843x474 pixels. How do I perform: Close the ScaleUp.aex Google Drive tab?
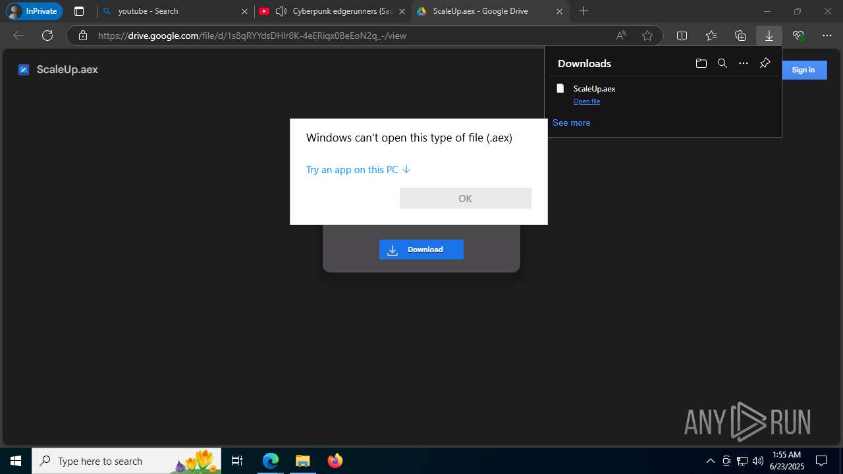560,11
